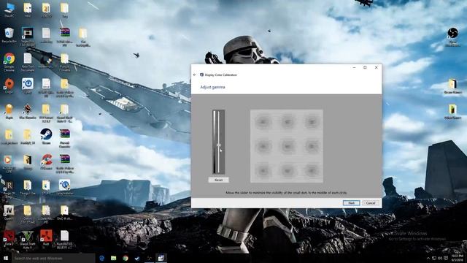Show hidden system tray icons

428,258
